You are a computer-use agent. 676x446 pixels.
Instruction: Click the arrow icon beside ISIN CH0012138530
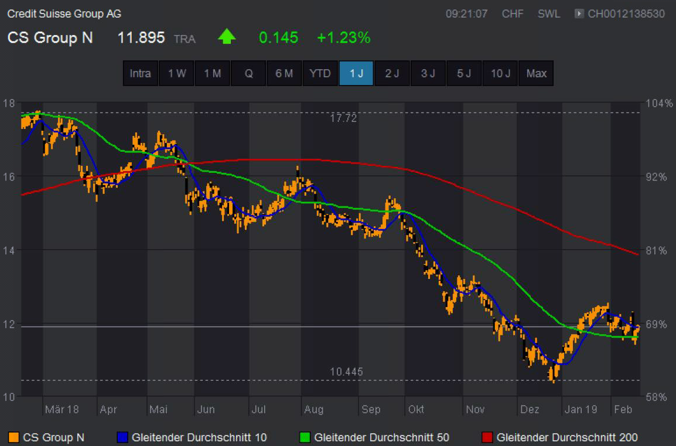coord(579,13)
